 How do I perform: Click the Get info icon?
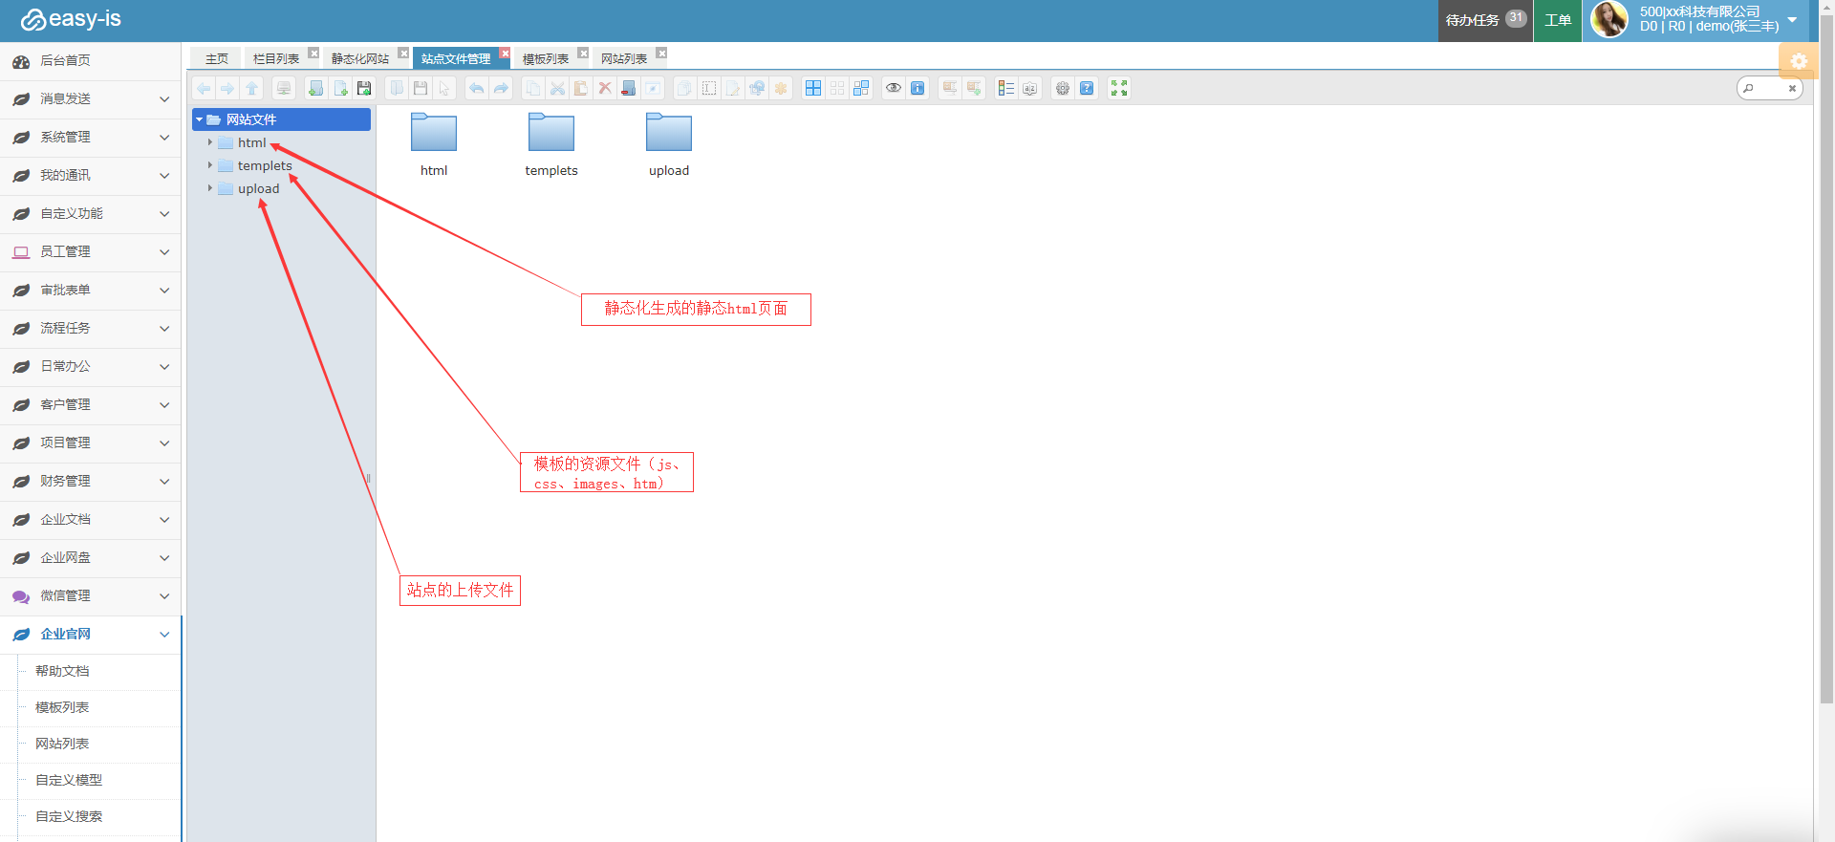click(917, 88)
